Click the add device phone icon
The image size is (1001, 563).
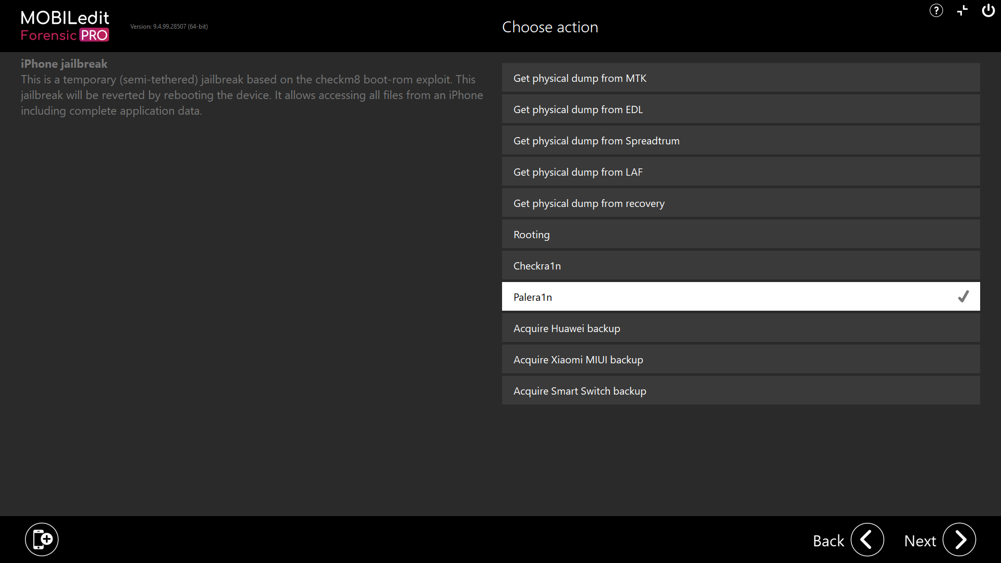pyautogui.click(x=42, y=540)
